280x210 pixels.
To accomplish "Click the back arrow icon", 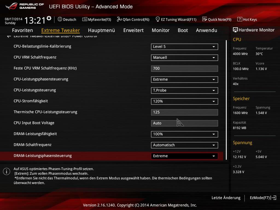I will [9, 36].
